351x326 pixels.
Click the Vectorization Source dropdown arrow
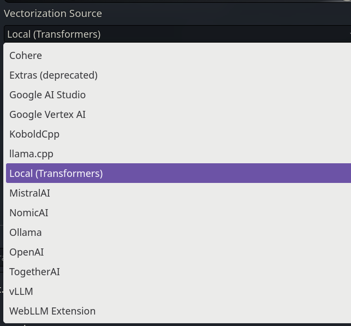348,34
